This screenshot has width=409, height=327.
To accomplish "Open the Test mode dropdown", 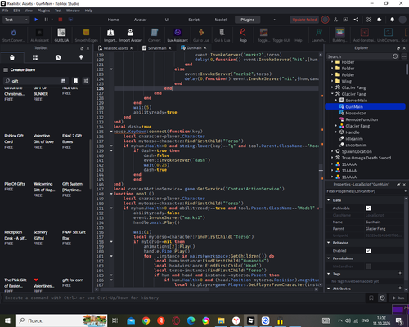I will pos(16,20).
